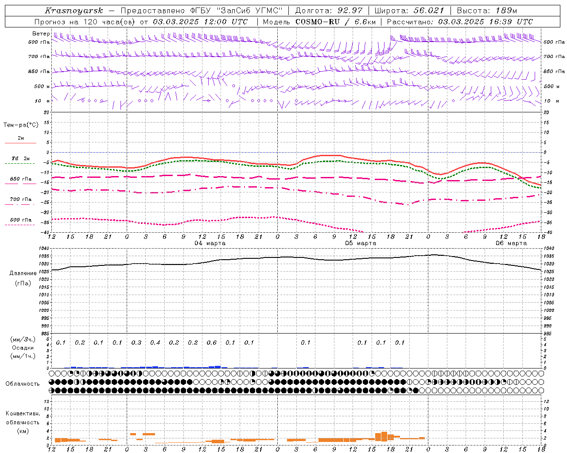This screenshot has height=453, width=567.
Task: Click the '0.4' precipitation amount value
Action: [x=155, y=342]
